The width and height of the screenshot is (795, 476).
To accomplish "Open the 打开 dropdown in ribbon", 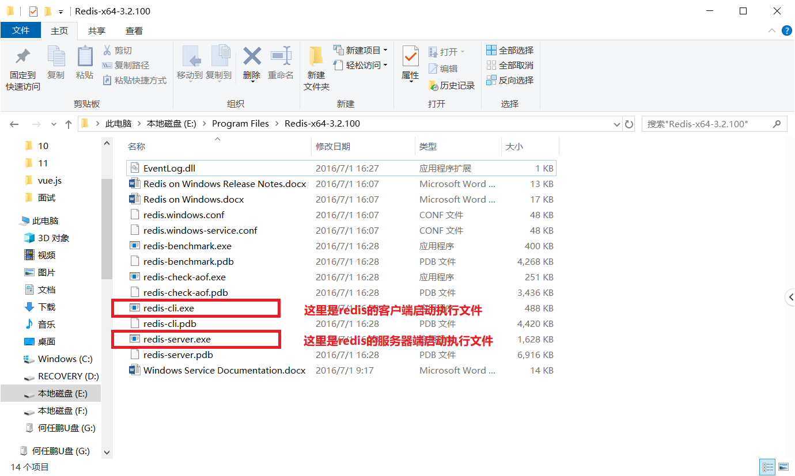I will (447, 52).
